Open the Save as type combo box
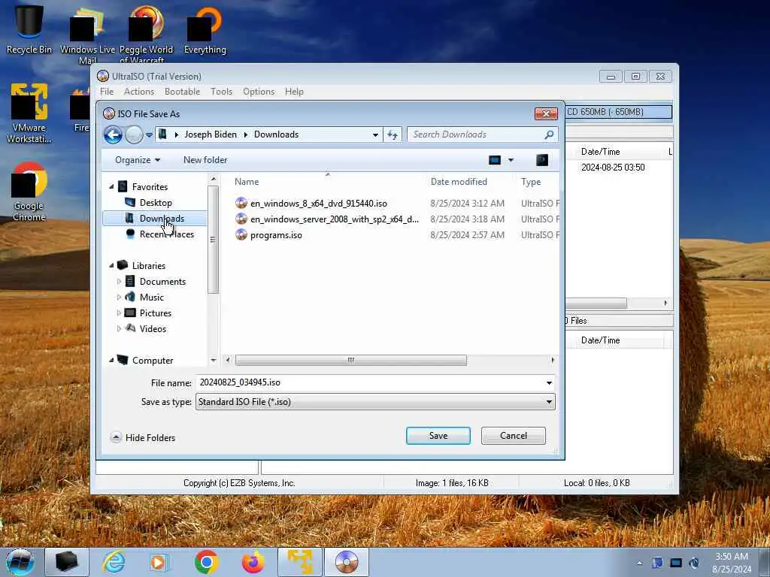This screenshot has height=577, width=770. (375, 402)
